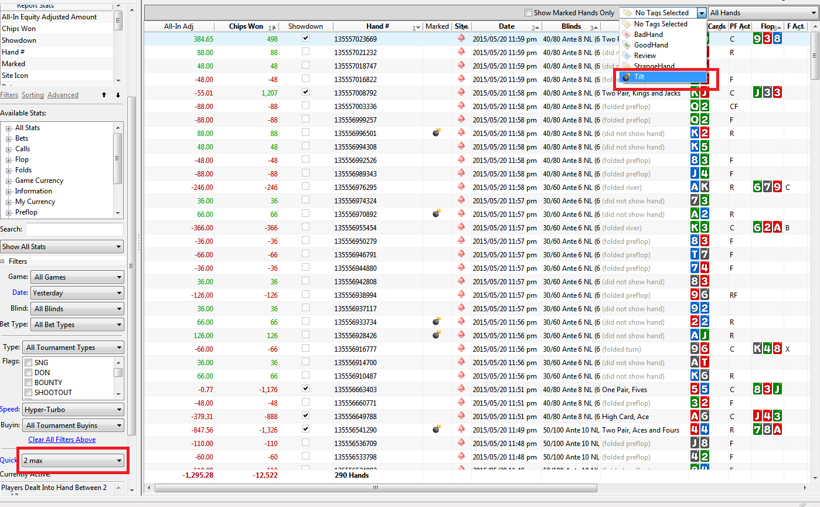Expand the Bets stats tree node
The width and height of the screenshot is (820, 507).
(9, 139)
